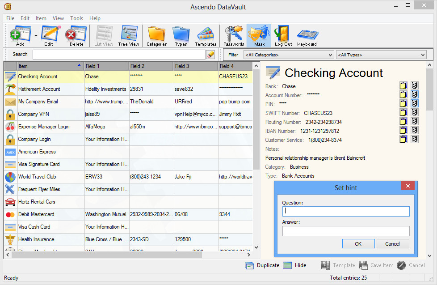This screenshot has height=285, width=437.
Task: Click the Question field in Set hint
Action: (346, 211)
